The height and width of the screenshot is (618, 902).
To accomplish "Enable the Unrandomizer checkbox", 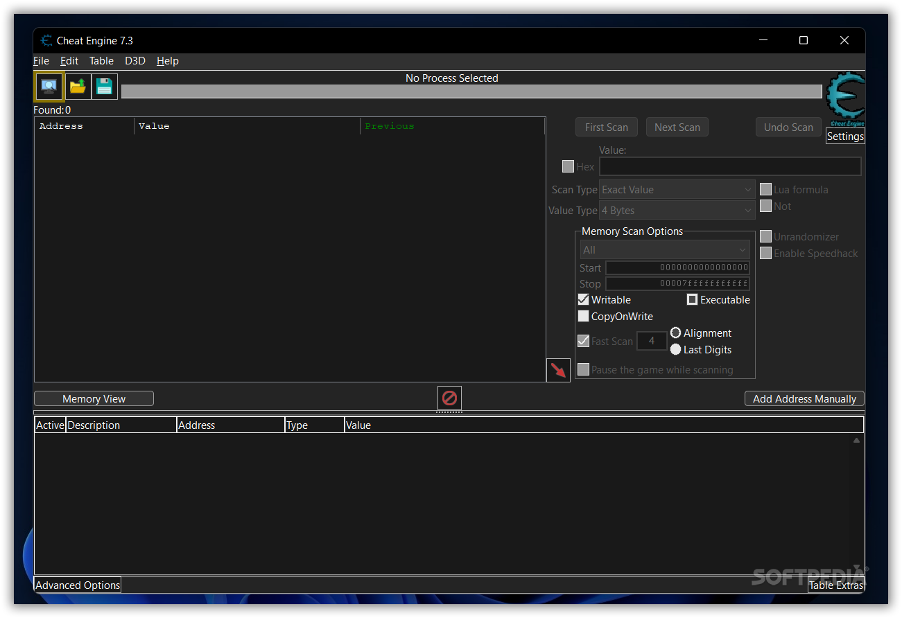I will coord(765,236).
